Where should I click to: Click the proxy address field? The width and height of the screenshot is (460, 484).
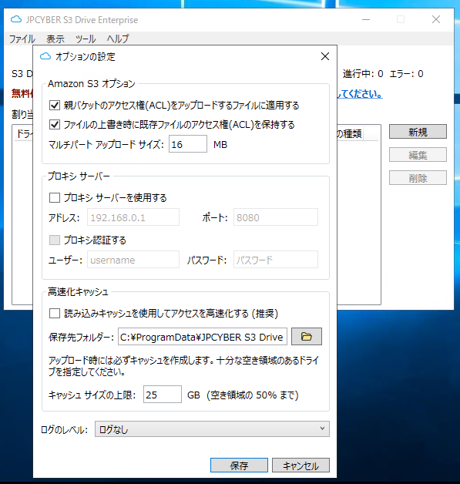133,217
